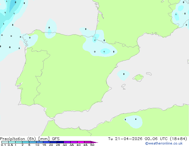The image size is (189, 146).
Task: Click the rain patch over Algeria
Action: pos(134,122)
